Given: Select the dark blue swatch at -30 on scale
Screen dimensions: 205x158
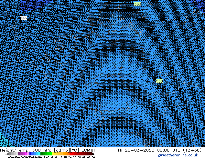Looking at the screenshot, I should click(30, 153).
